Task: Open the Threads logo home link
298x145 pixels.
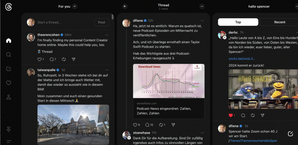Action: tap(8, 7)
